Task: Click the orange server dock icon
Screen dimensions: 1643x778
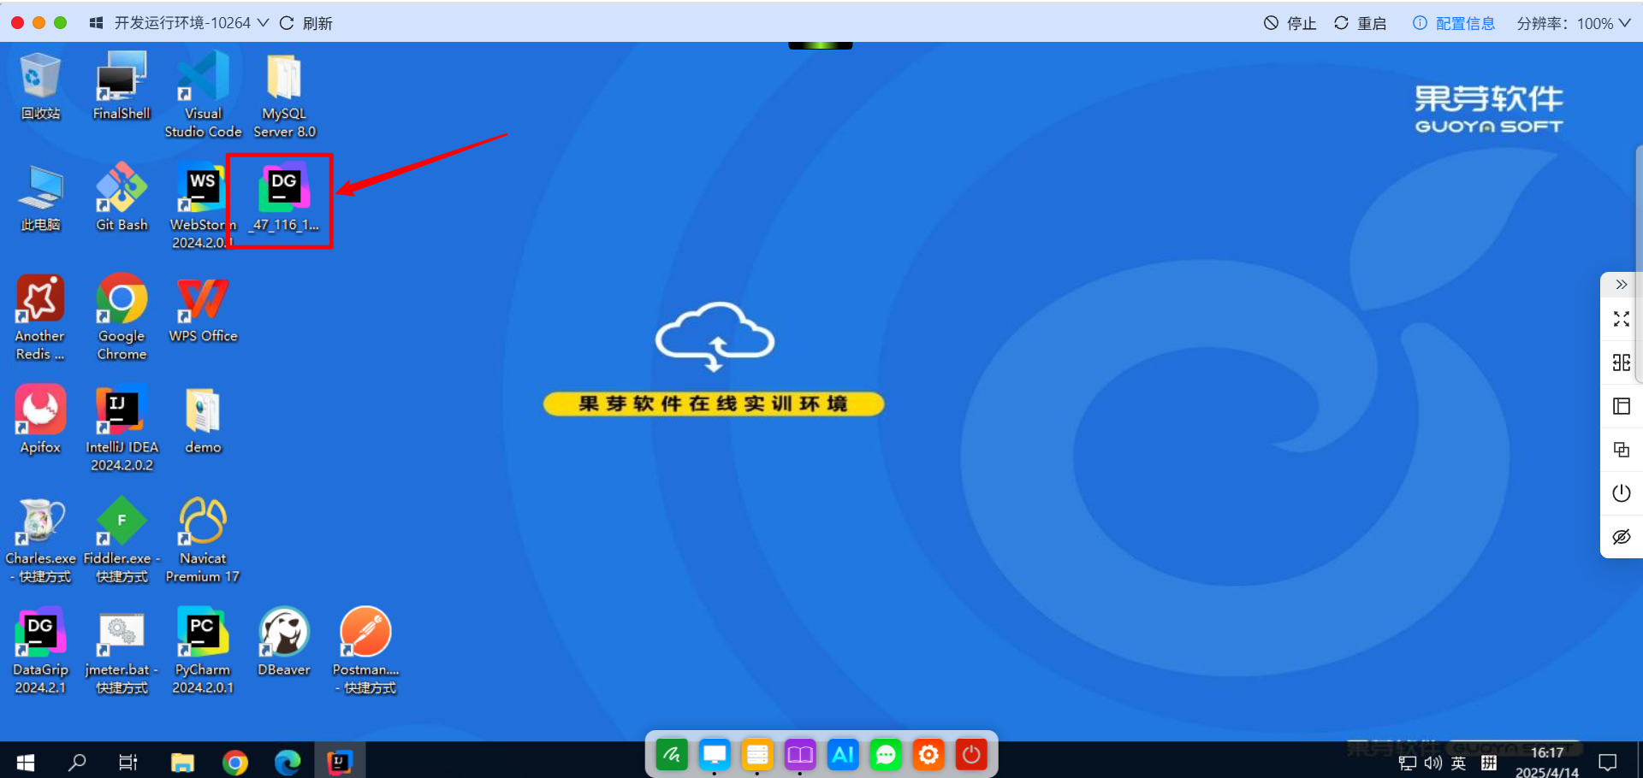Action: (x=757, y=755)
